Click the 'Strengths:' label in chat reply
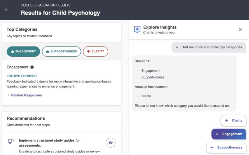The height and width of the screenshot is (155, 249). click(x=142, y=61)
